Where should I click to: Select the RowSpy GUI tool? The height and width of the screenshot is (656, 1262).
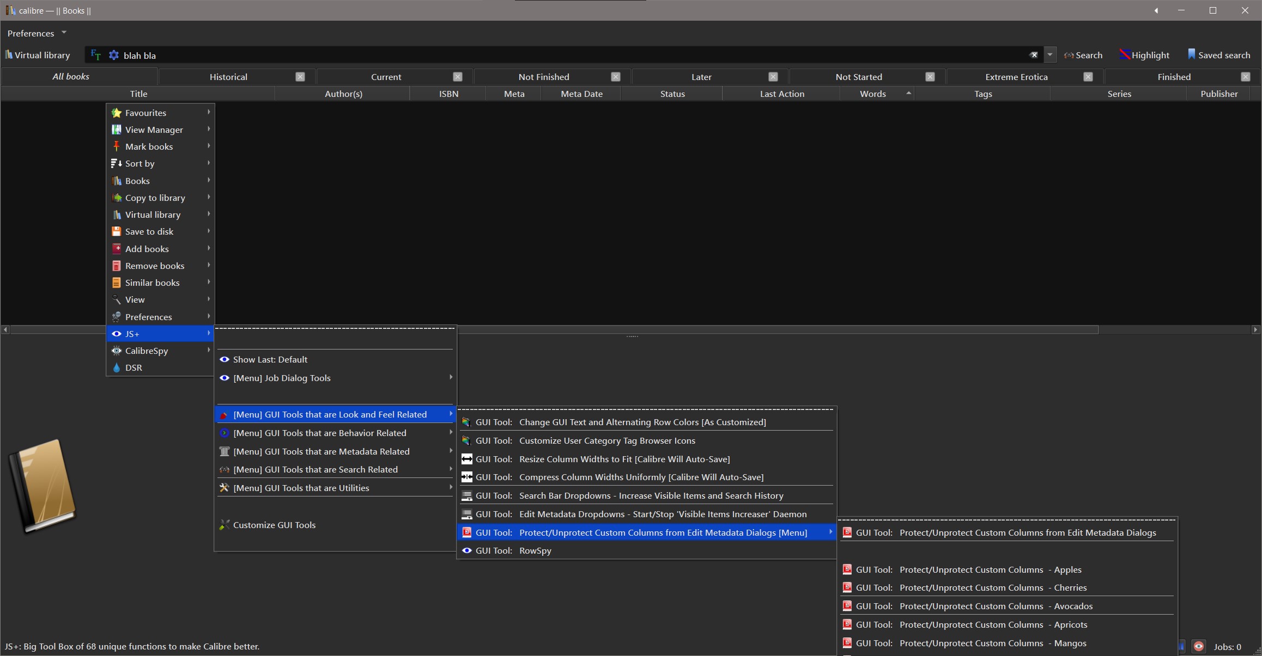tap(535, 550)
